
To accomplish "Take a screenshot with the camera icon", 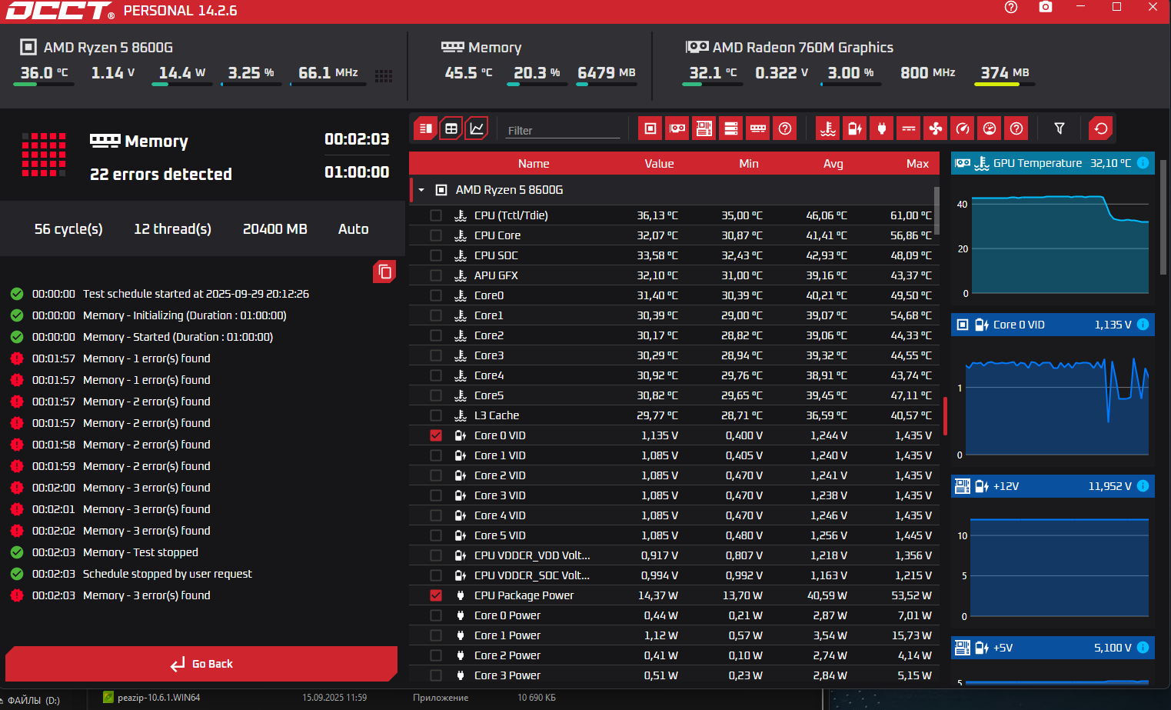I will (1045, 7).
